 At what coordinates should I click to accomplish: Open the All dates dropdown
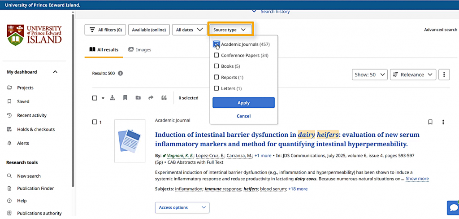coord(189,30)
